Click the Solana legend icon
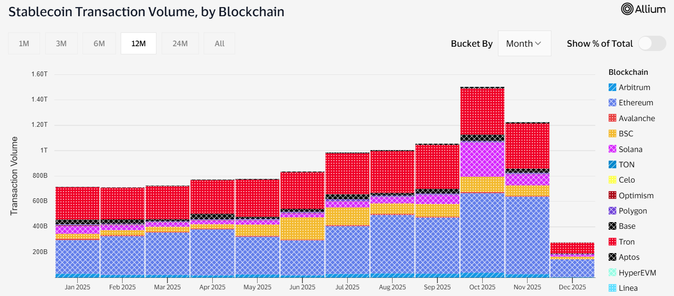 point(612,149)
